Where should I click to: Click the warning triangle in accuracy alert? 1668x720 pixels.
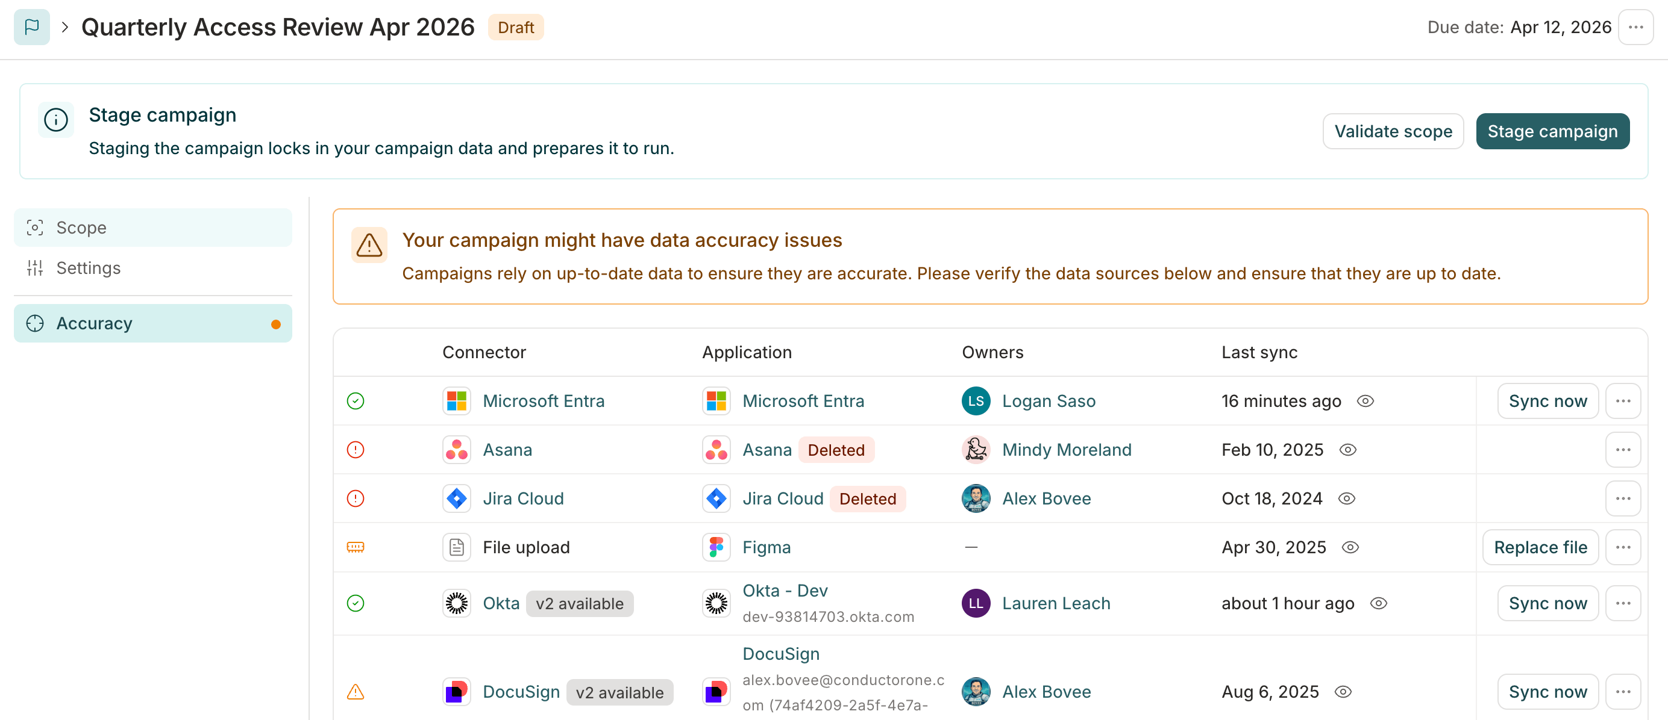pos(369,245)
